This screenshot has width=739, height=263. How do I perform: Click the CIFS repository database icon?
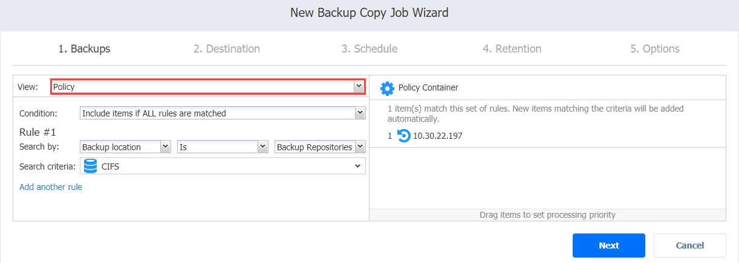[91, 166]
